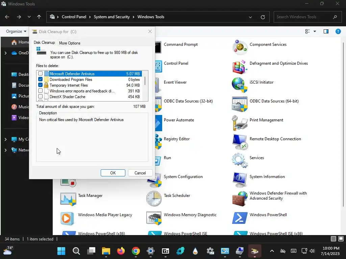The height and width of the screenshot is (259, 346).
Task: Show hidden system tray icons chevron
Action: [272, 251]
